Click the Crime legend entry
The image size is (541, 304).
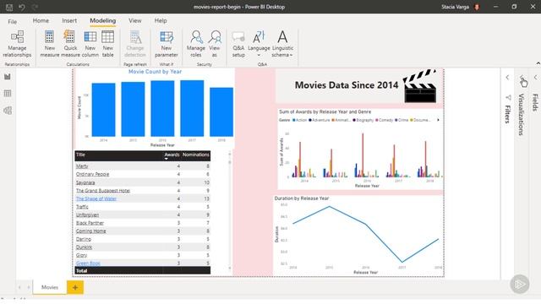point(402,120)
